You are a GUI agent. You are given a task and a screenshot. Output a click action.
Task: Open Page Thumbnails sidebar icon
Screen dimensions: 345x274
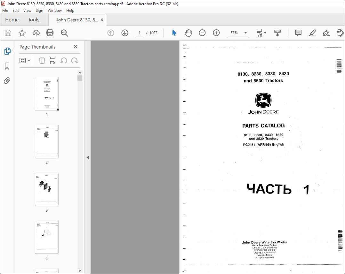point(7,51)
